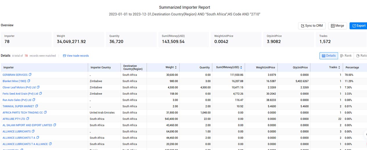Open AFRILUBE PTY LTD importer link
The width and height of the screenshot is (367, 150).
[14, 119]
